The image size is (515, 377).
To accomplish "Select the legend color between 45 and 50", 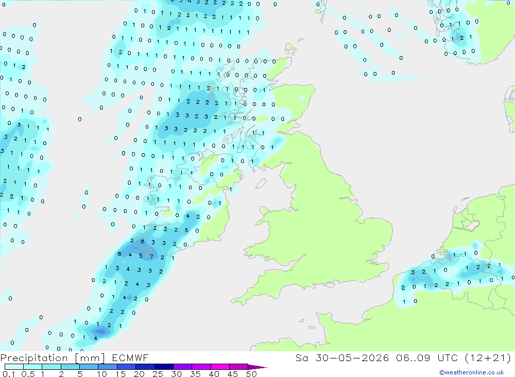I will [x=239, y=367].
